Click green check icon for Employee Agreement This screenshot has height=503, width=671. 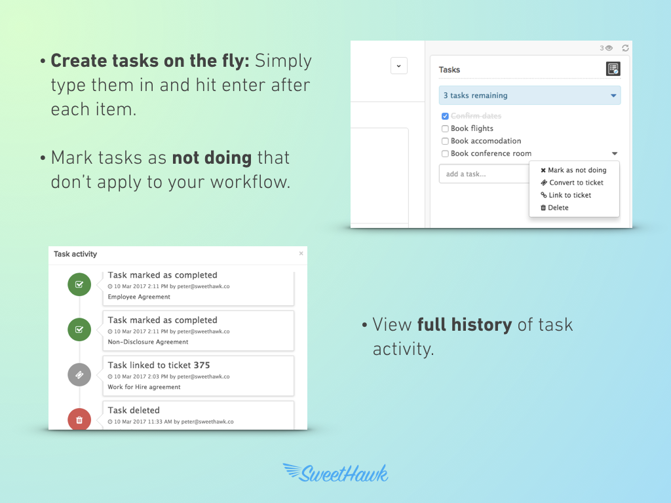[x=79, y=284]
